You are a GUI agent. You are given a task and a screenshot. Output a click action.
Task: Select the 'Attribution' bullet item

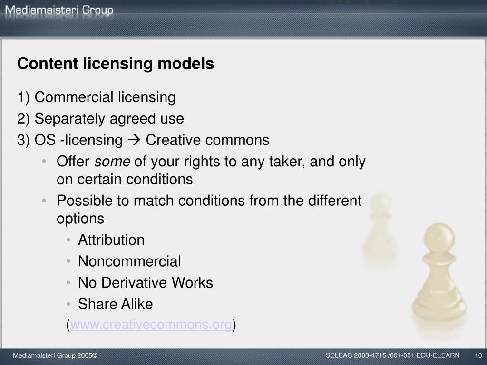click(111, 240)
